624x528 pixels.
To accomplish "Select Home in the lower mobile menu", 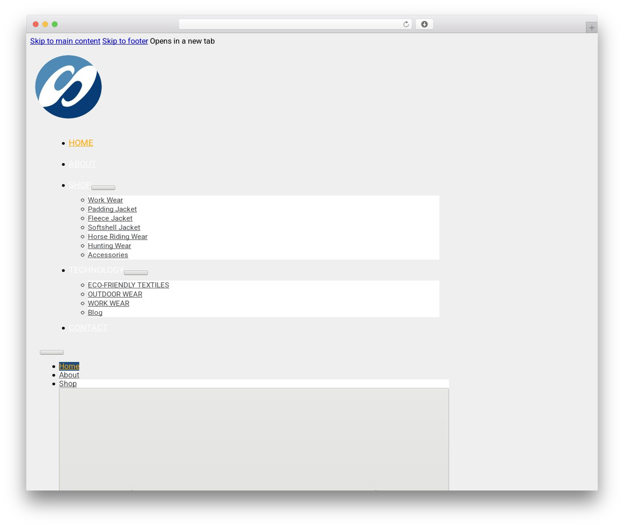I will pyautogui.click(x=69, y=366).
